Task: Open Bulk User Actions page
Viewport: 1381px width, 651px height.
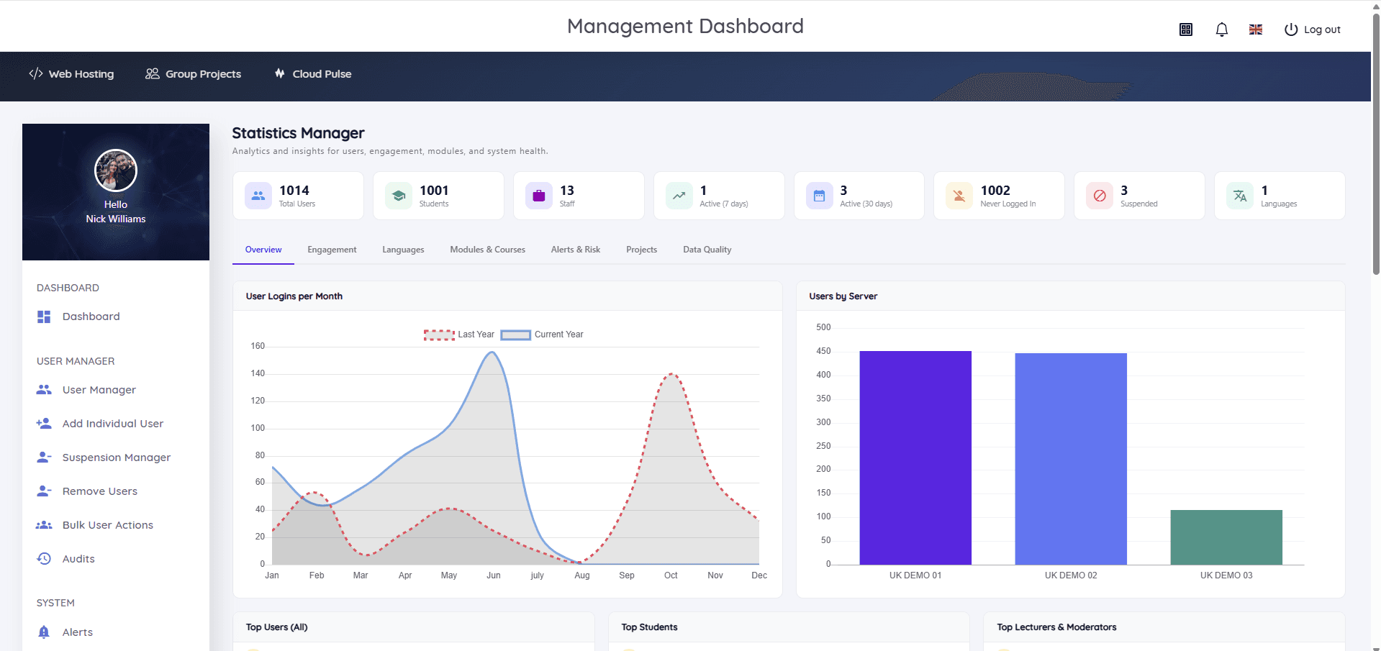Action: 108,525
